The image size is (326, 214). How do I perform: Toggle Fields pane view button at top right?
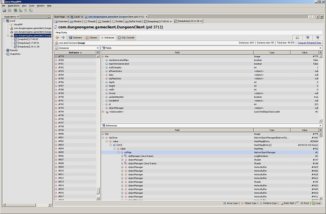pos(307,37)
